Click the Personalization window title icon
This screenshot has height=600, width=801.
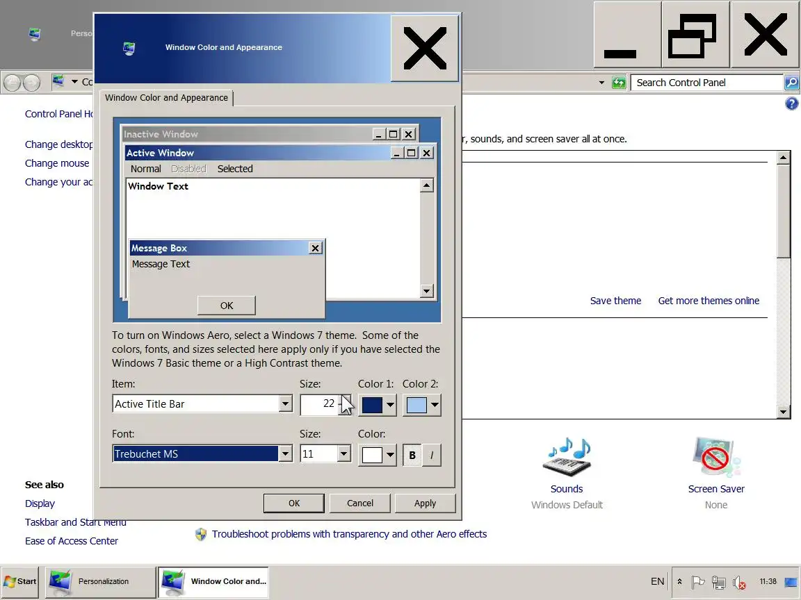click(x=34, y=34)
